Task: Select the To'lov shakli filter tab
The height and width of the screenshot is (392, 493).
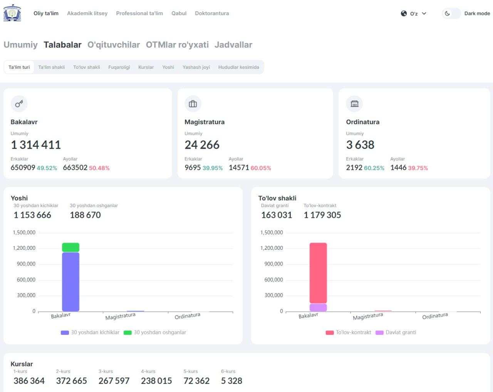Action: 87,67
